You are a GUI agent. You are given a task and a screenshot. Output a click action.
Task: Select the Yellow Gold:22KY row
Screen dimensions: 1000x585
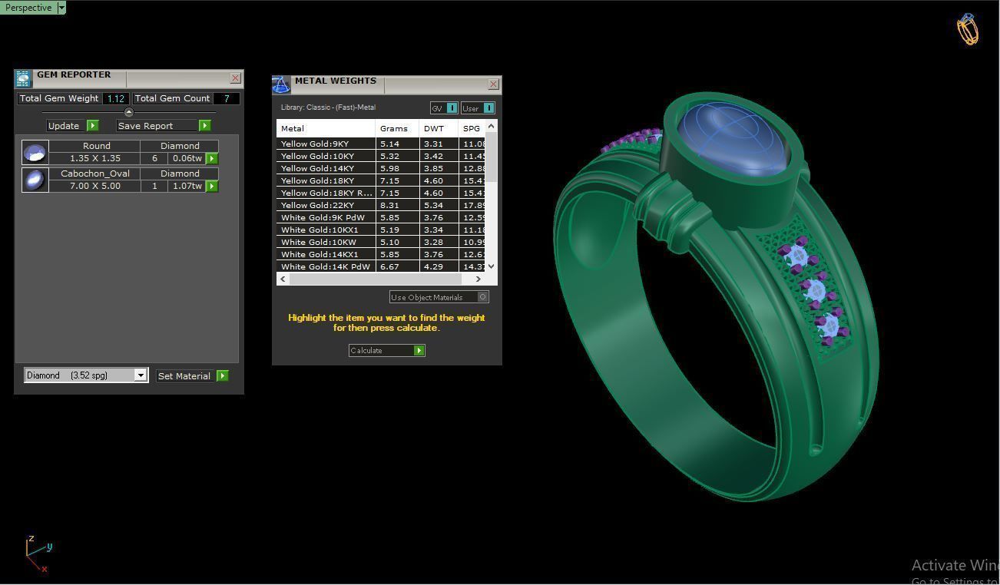pyautogui.click(x=382, y=205)
